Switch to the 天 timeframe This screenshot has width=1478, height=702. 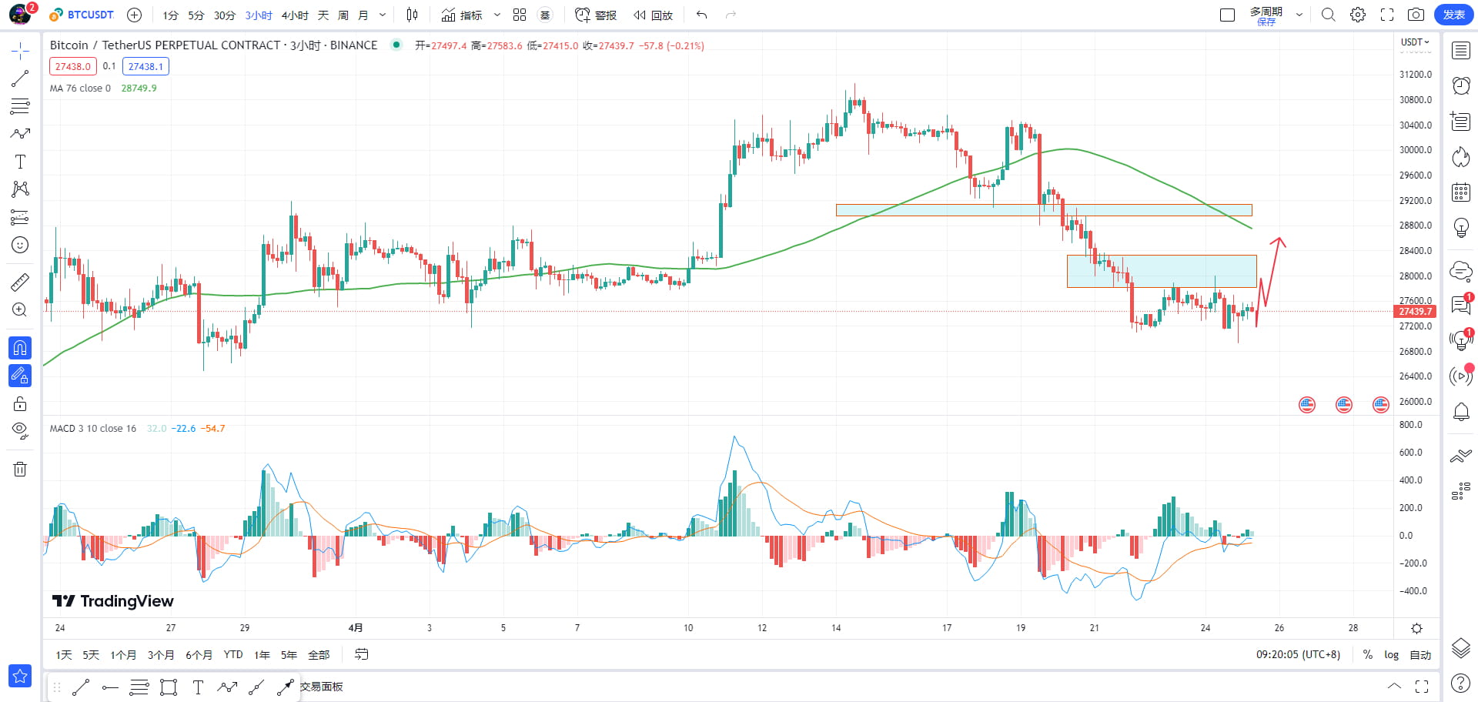point(323,15)
